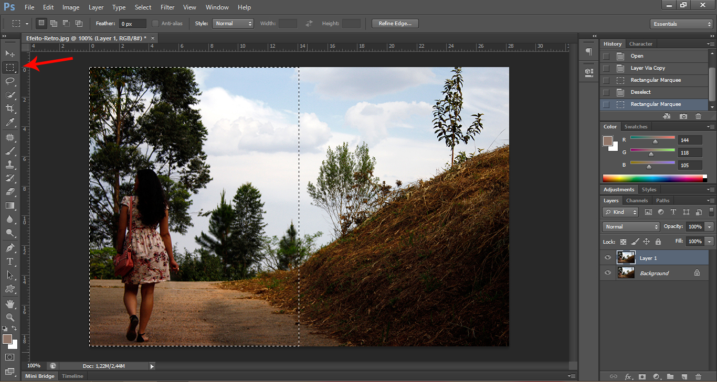The image size is (717, 382).
Task: Switch to the Channels tab
Action: tap(637, 201)
